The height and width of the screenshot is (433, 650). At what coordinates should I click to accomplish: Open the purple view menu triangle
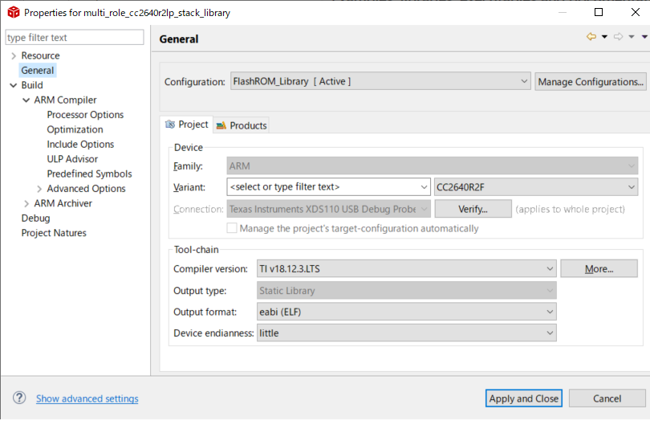(644, 37)
